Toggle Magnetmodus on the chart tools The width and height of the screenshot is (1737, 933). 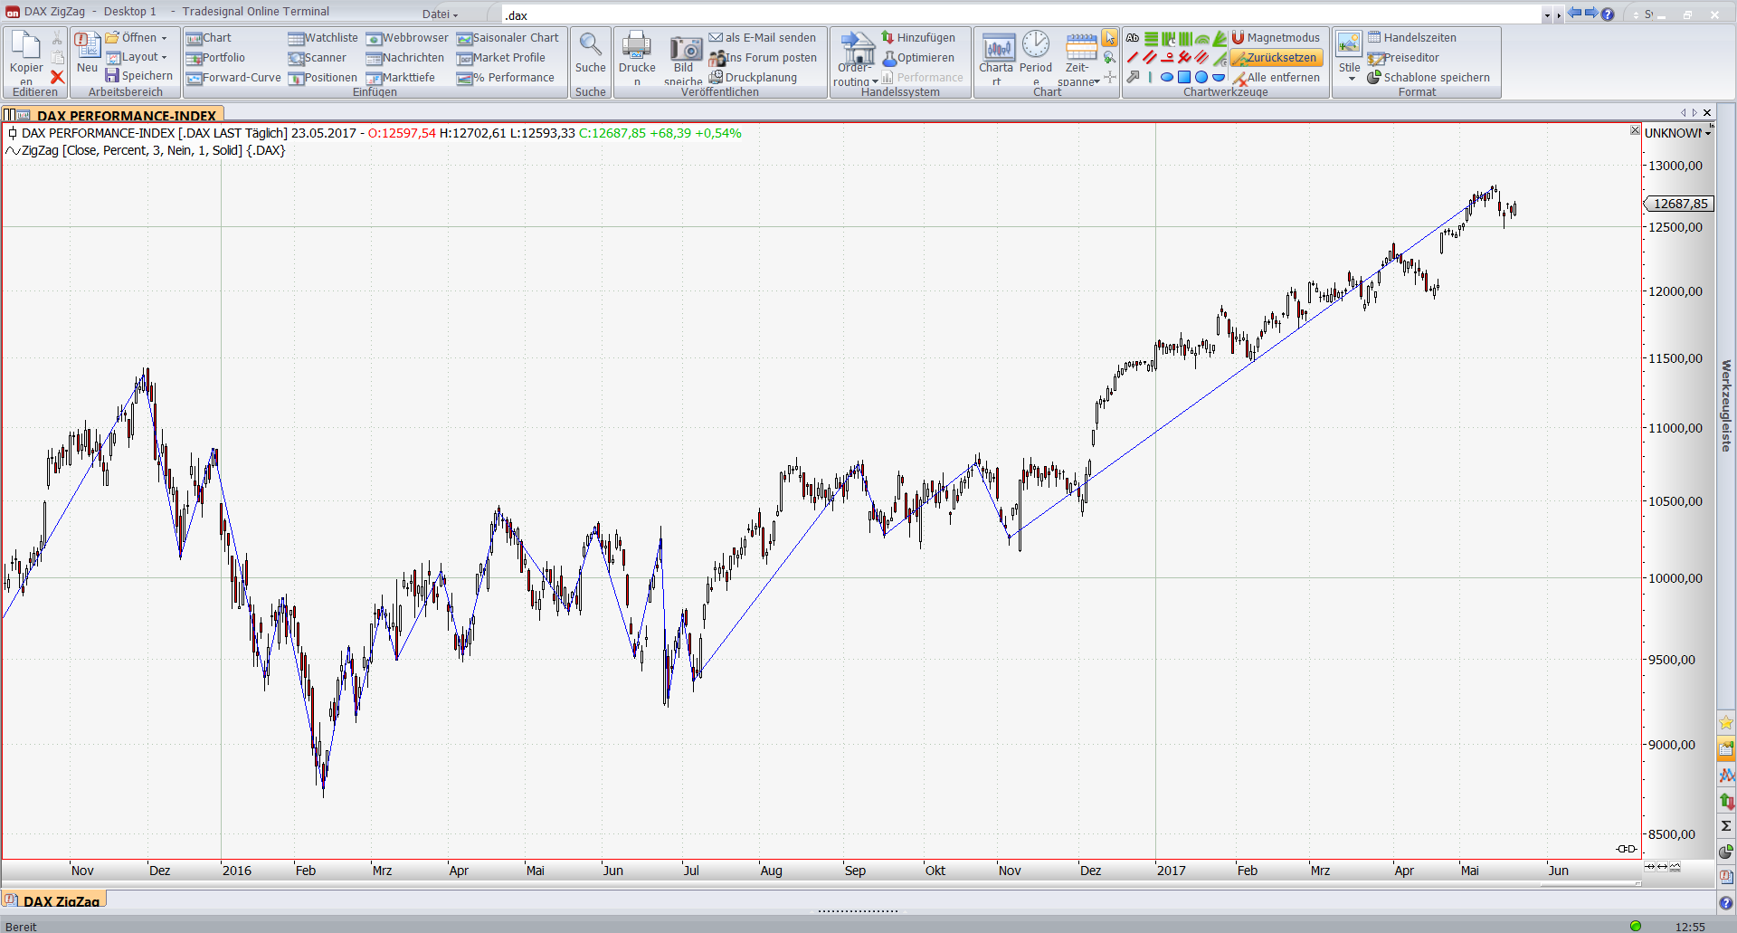1276,38
